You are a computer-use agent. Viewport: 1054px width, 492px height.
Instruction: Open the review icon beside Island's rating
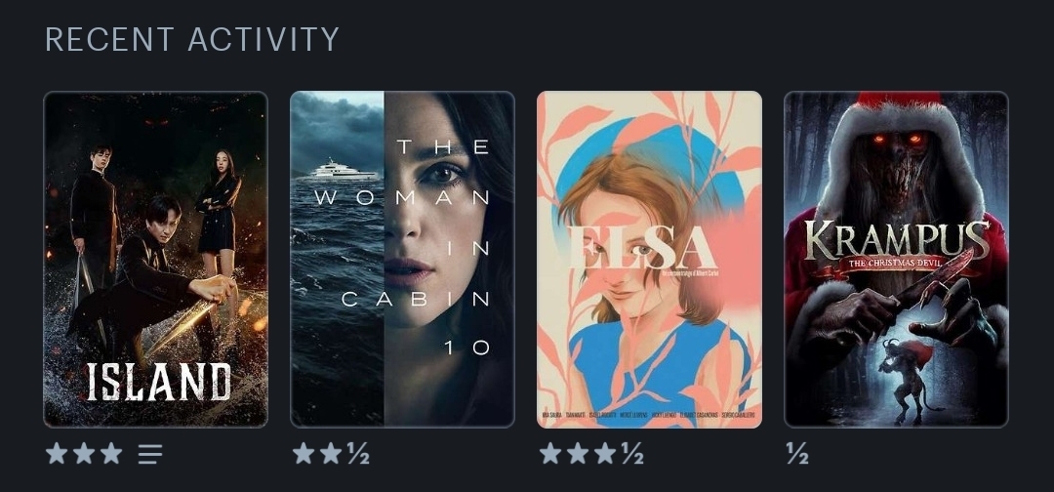pyautogui.click(x=150, y=454)
